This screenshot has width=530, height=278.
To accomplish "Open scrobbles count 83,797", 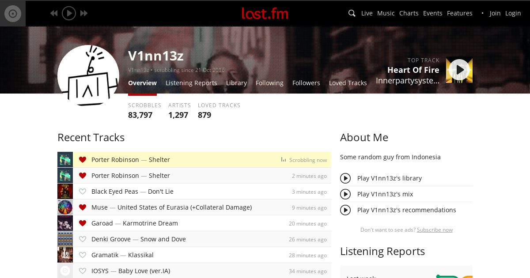I will pyautogui.click(x=140, y=115).
